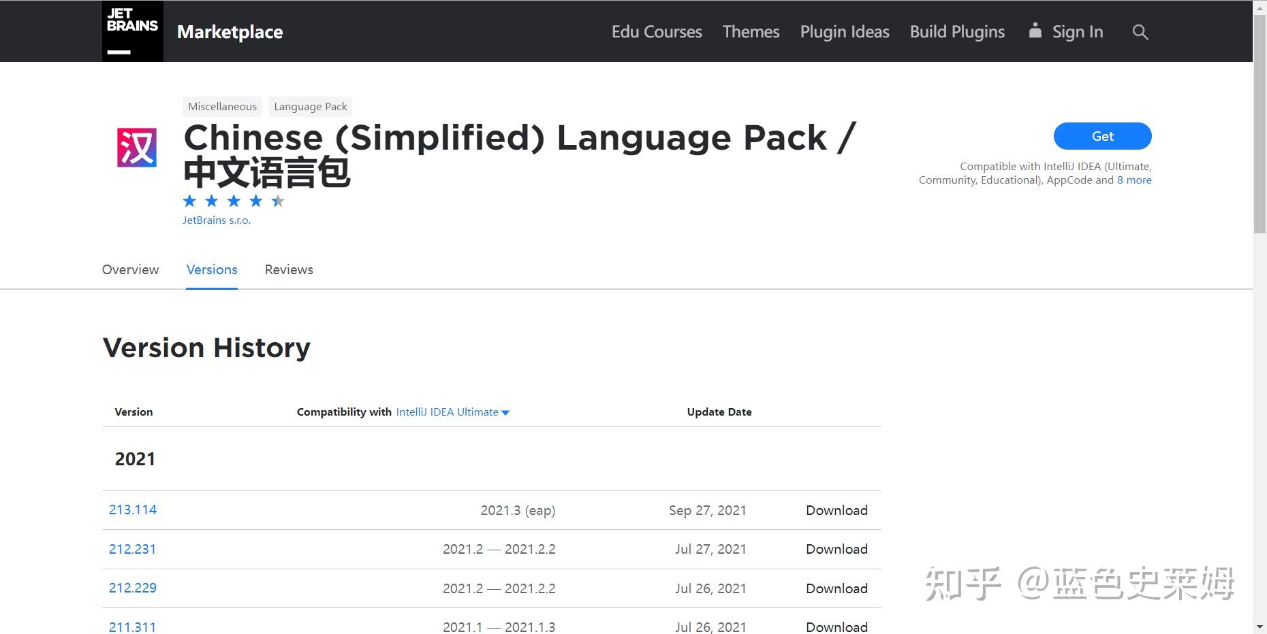This screenshot has width=1267, height=634.
Task: Click the scrollbar down arrow
Action: click(x=1260, y=627)
